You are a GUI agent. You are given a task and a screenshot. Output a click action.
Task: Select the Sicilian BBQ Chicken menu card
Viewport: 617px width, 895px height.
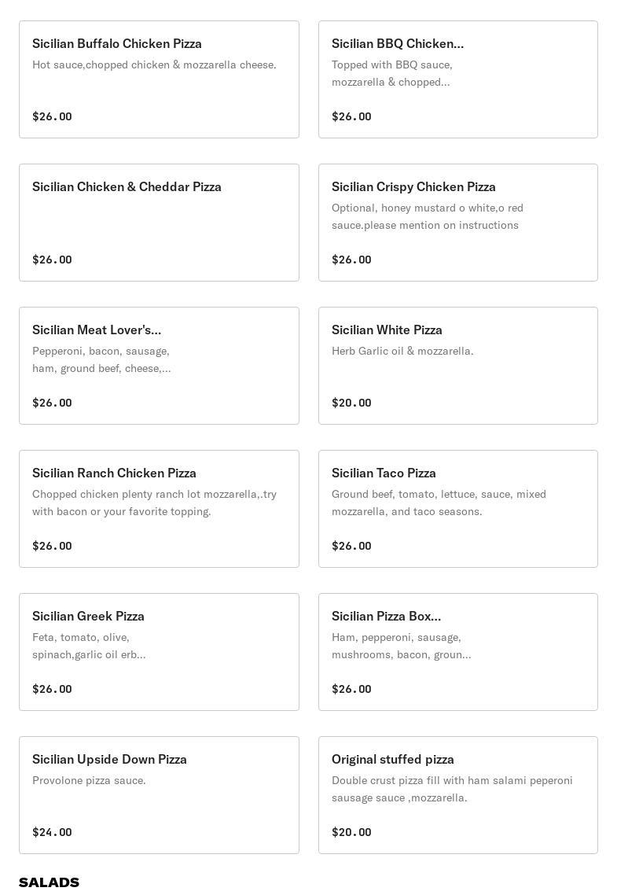coord(458,79)
